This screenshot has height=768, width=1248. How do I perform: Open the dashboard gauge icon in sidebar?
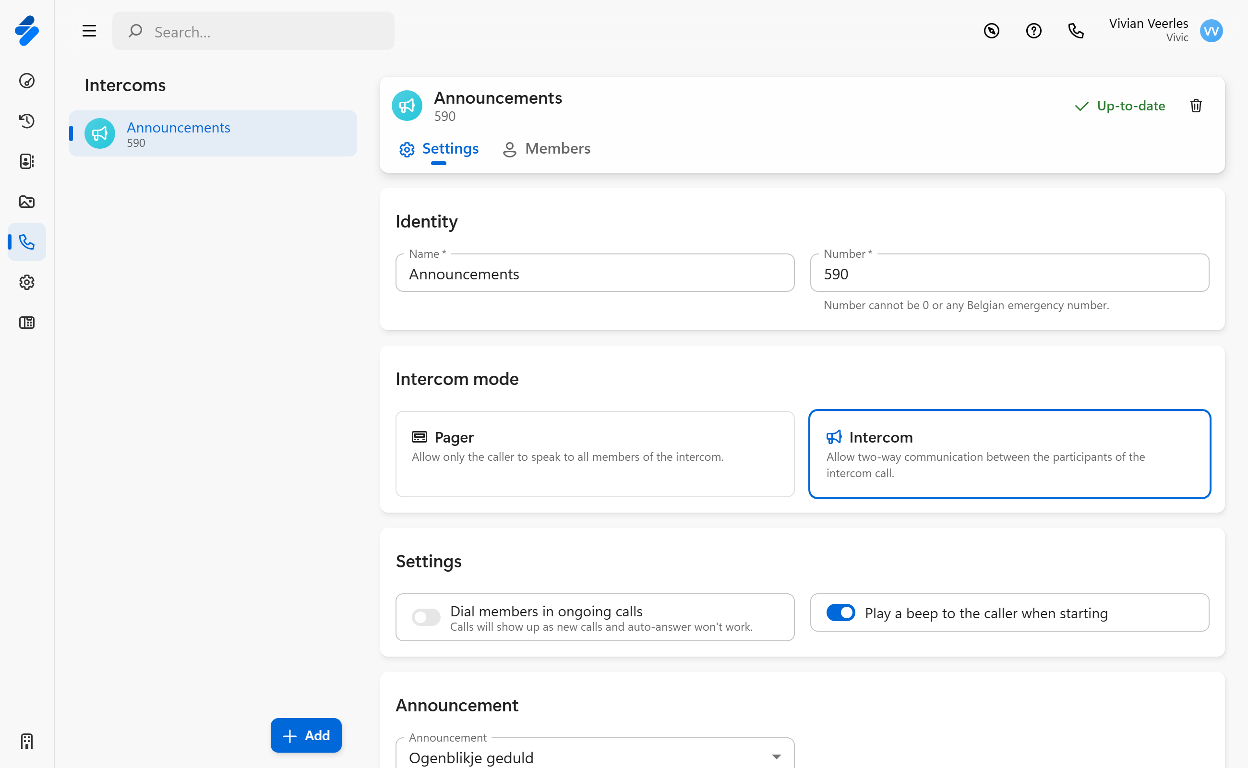[27, 81]
